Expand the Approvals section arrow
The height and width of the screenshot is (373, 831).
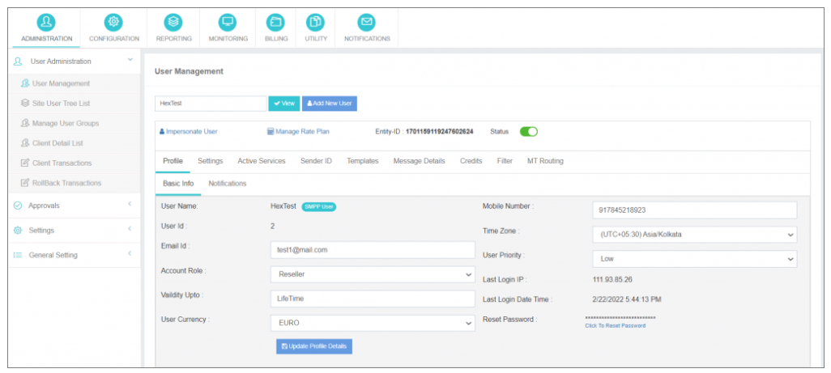point(130,204)
